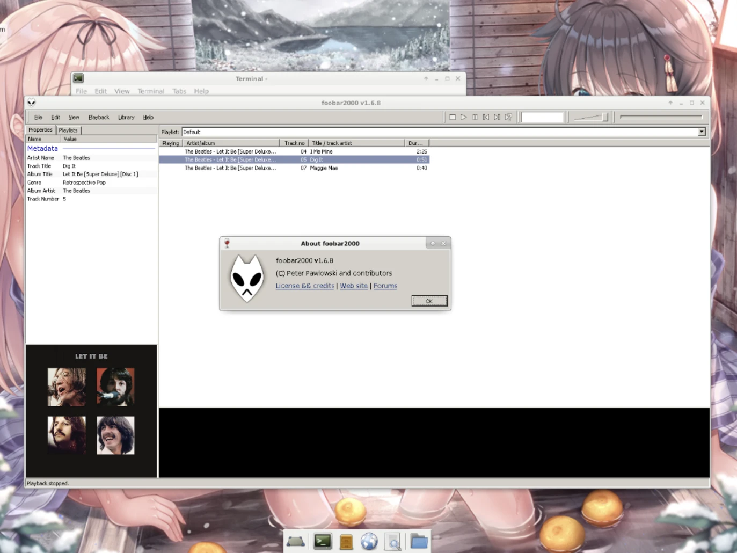This screenshot has width=737, height=553.
Task: Click OK in About foobar2000 dialog
Action: click(429, 301)
